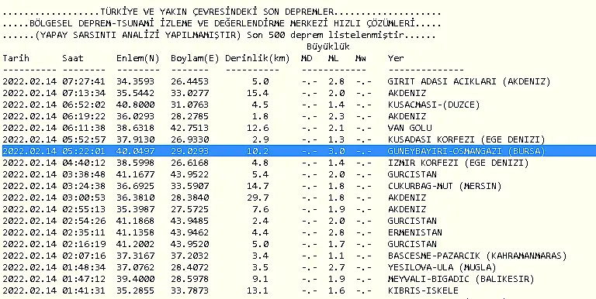Click the GIRIT ADASI ACIKLARI (AKDENIZ) entry
This screenshot has height=299, width=596.
469,81
